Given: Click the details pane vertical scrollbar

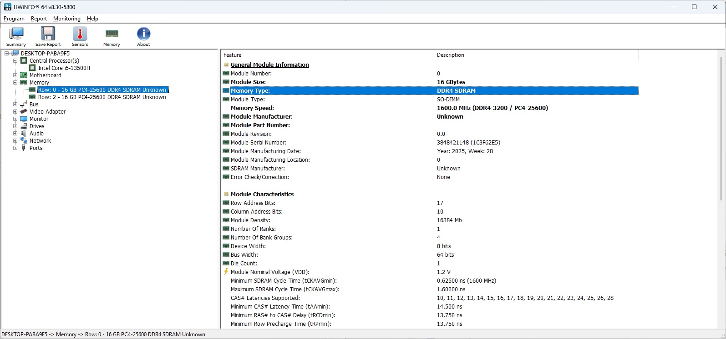Looking at the screenshot, I should click(x=722, y=128).
